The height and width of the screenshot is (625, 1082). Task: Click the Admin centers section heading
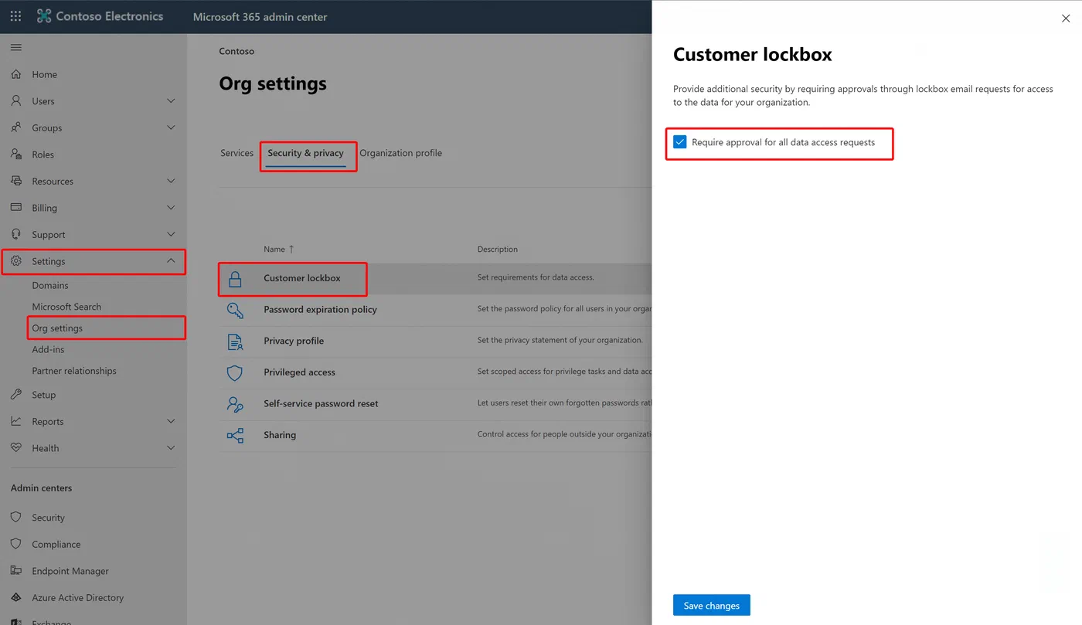(42, 488)
